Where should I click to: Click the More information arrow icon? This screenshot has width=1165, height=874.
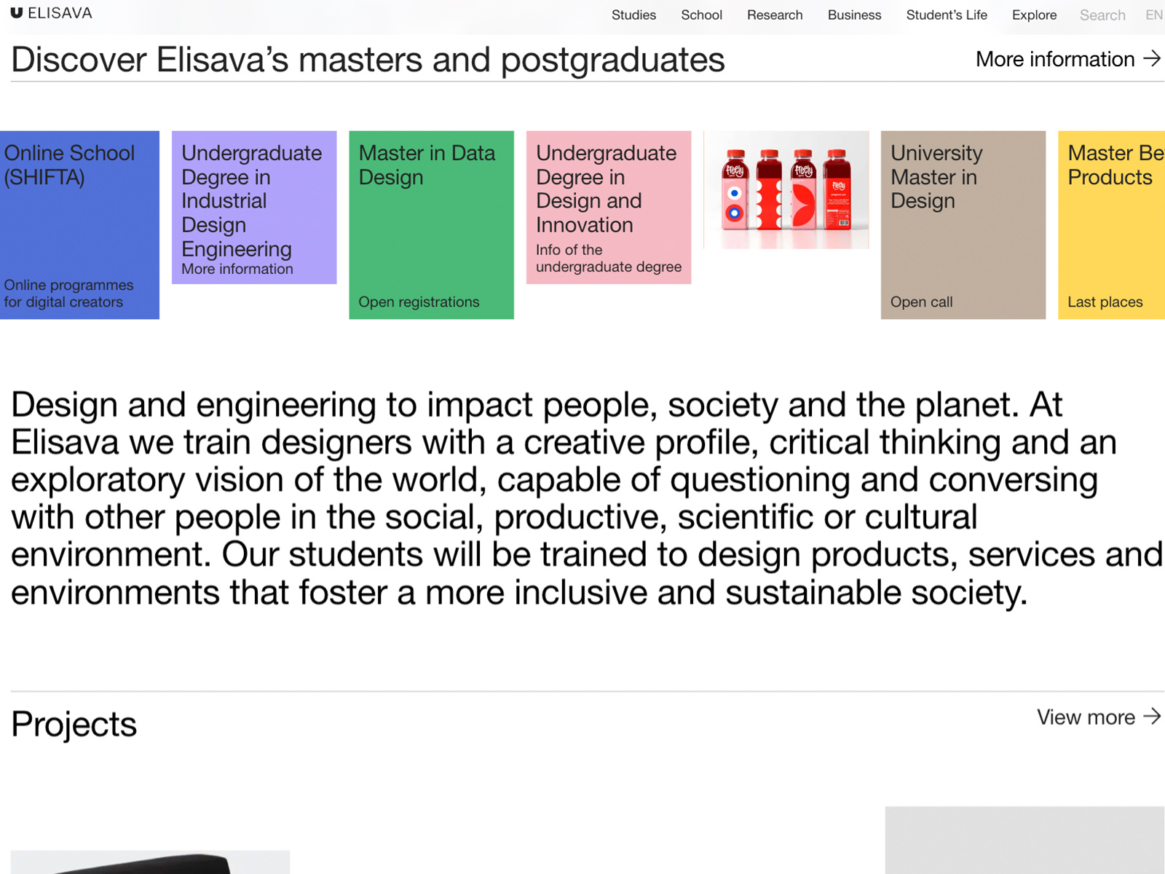pos(1151,58)
